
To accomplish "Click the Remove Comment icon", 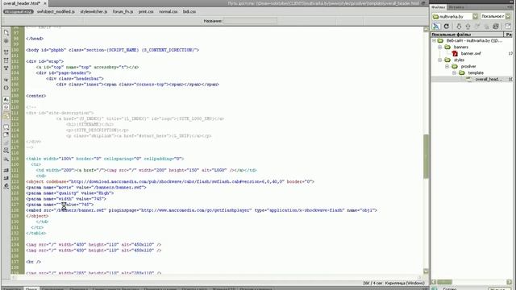I will click(6, 135).
